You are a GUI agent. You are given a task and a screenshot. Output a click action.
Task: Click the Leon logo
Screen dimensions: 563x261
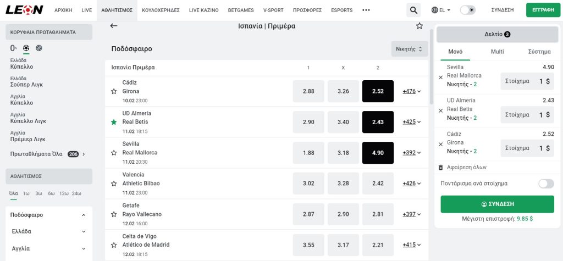coord(24,10)
